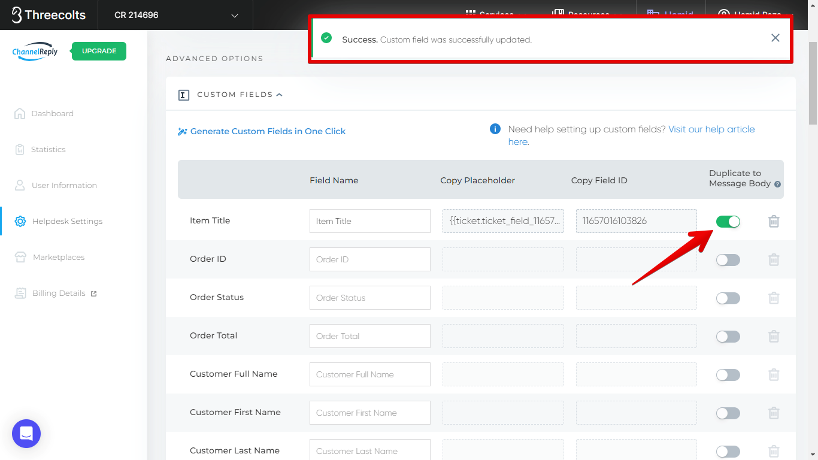Select Helpdesk Settings menu item
The height and width of the screenshot is (460, 818).
[67, 221]
